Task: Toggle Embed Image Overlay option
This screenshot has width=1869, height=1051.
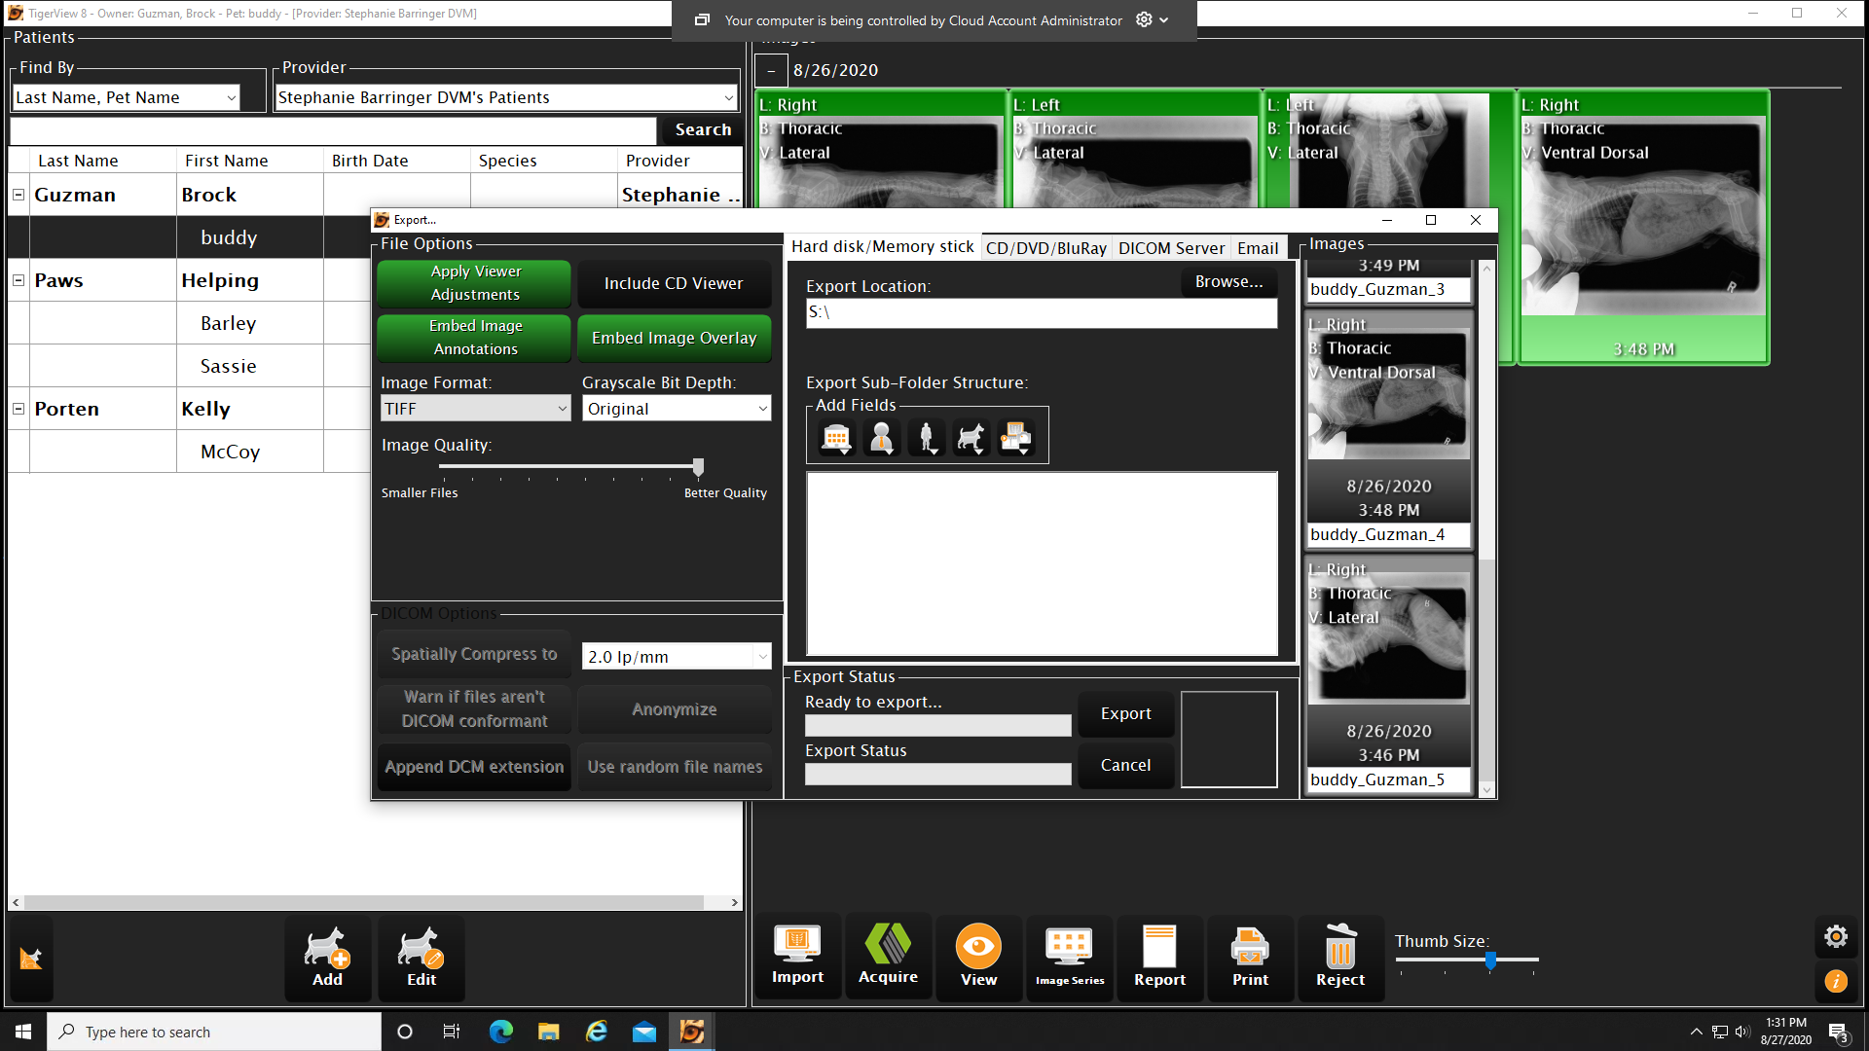Action: pos(674,338)
